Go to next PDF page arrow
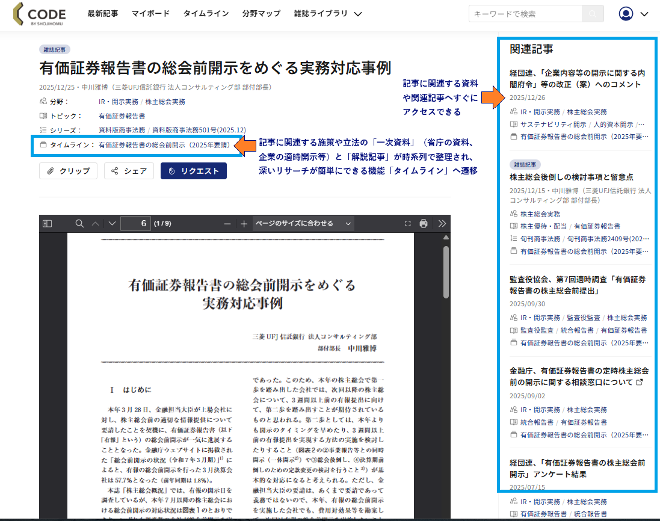The height and width of the screenshot is (521, 660). pos(111,224)
